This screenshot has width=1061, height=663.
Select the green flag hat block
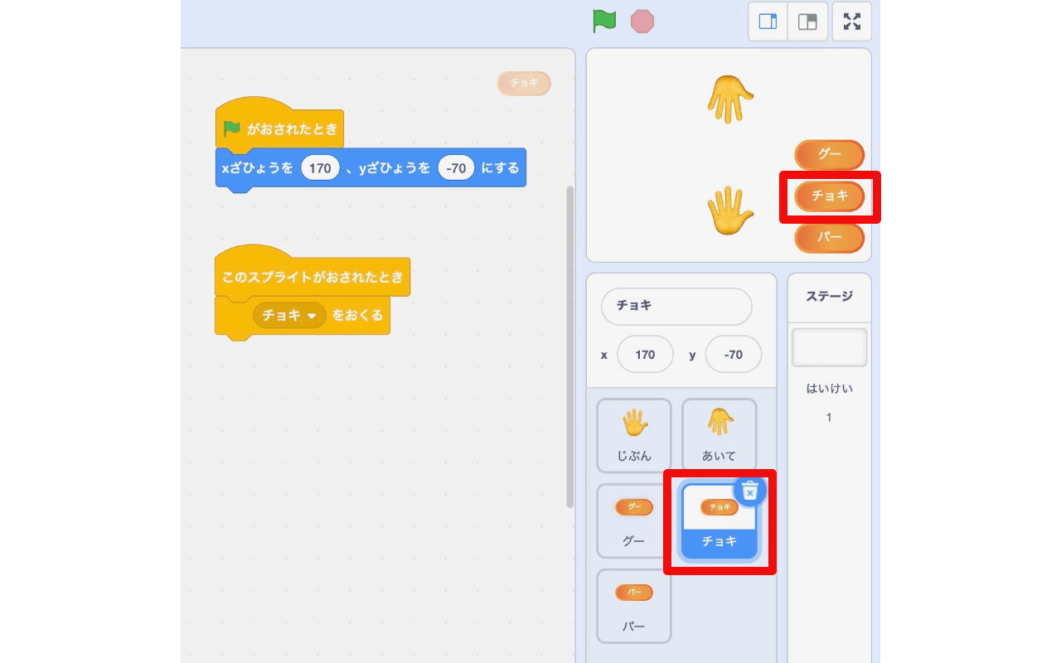pos(279,127)
